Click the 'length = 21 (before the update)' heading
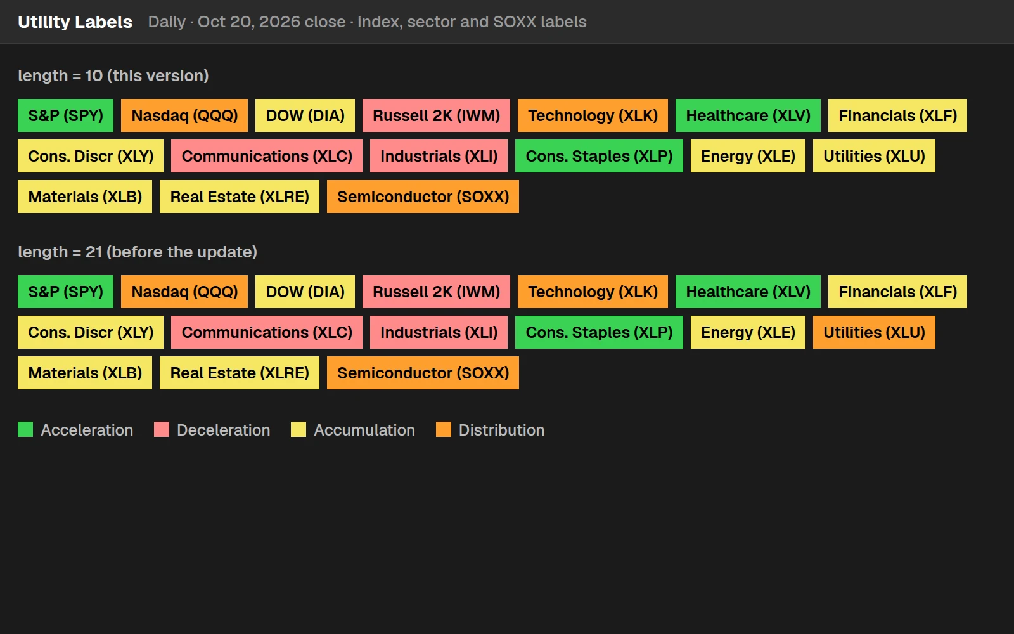Image resolution: width=1014 pixels, height=634 pixels. tap(138, 252)
